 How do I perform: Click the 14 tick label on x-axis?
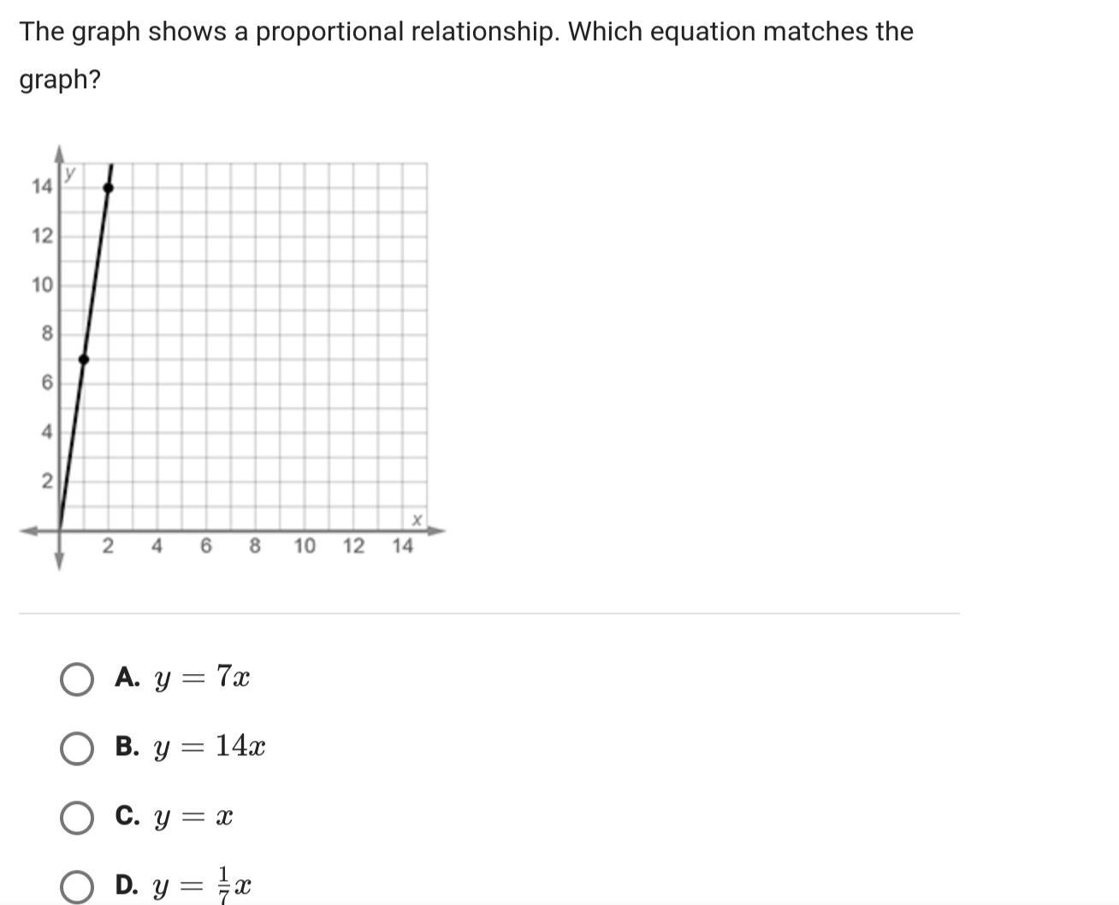click(402, 547)
